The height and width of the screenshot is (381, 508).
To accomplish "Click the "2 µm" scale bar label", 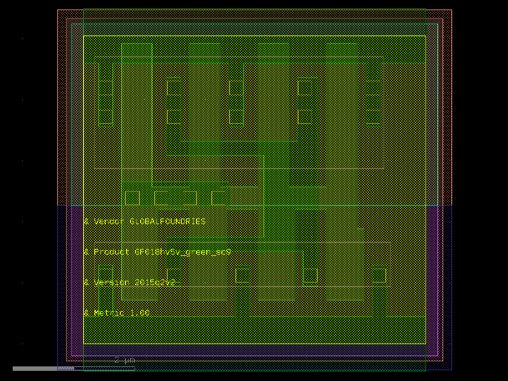I will [125, 360].
